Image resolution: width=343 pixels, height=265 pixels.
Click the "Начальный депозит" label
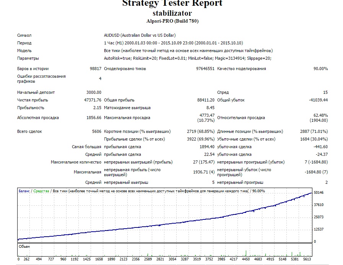coord(36,92)
